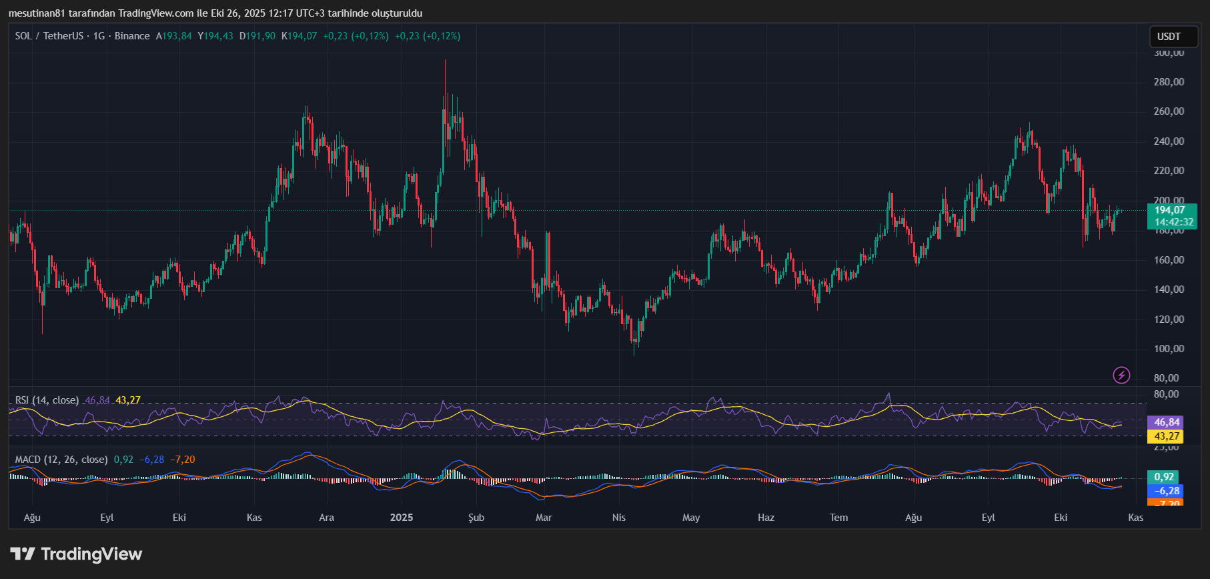Click the TradingView logo icon
This screenshot has width=1210, height=579.
(23, 554)
